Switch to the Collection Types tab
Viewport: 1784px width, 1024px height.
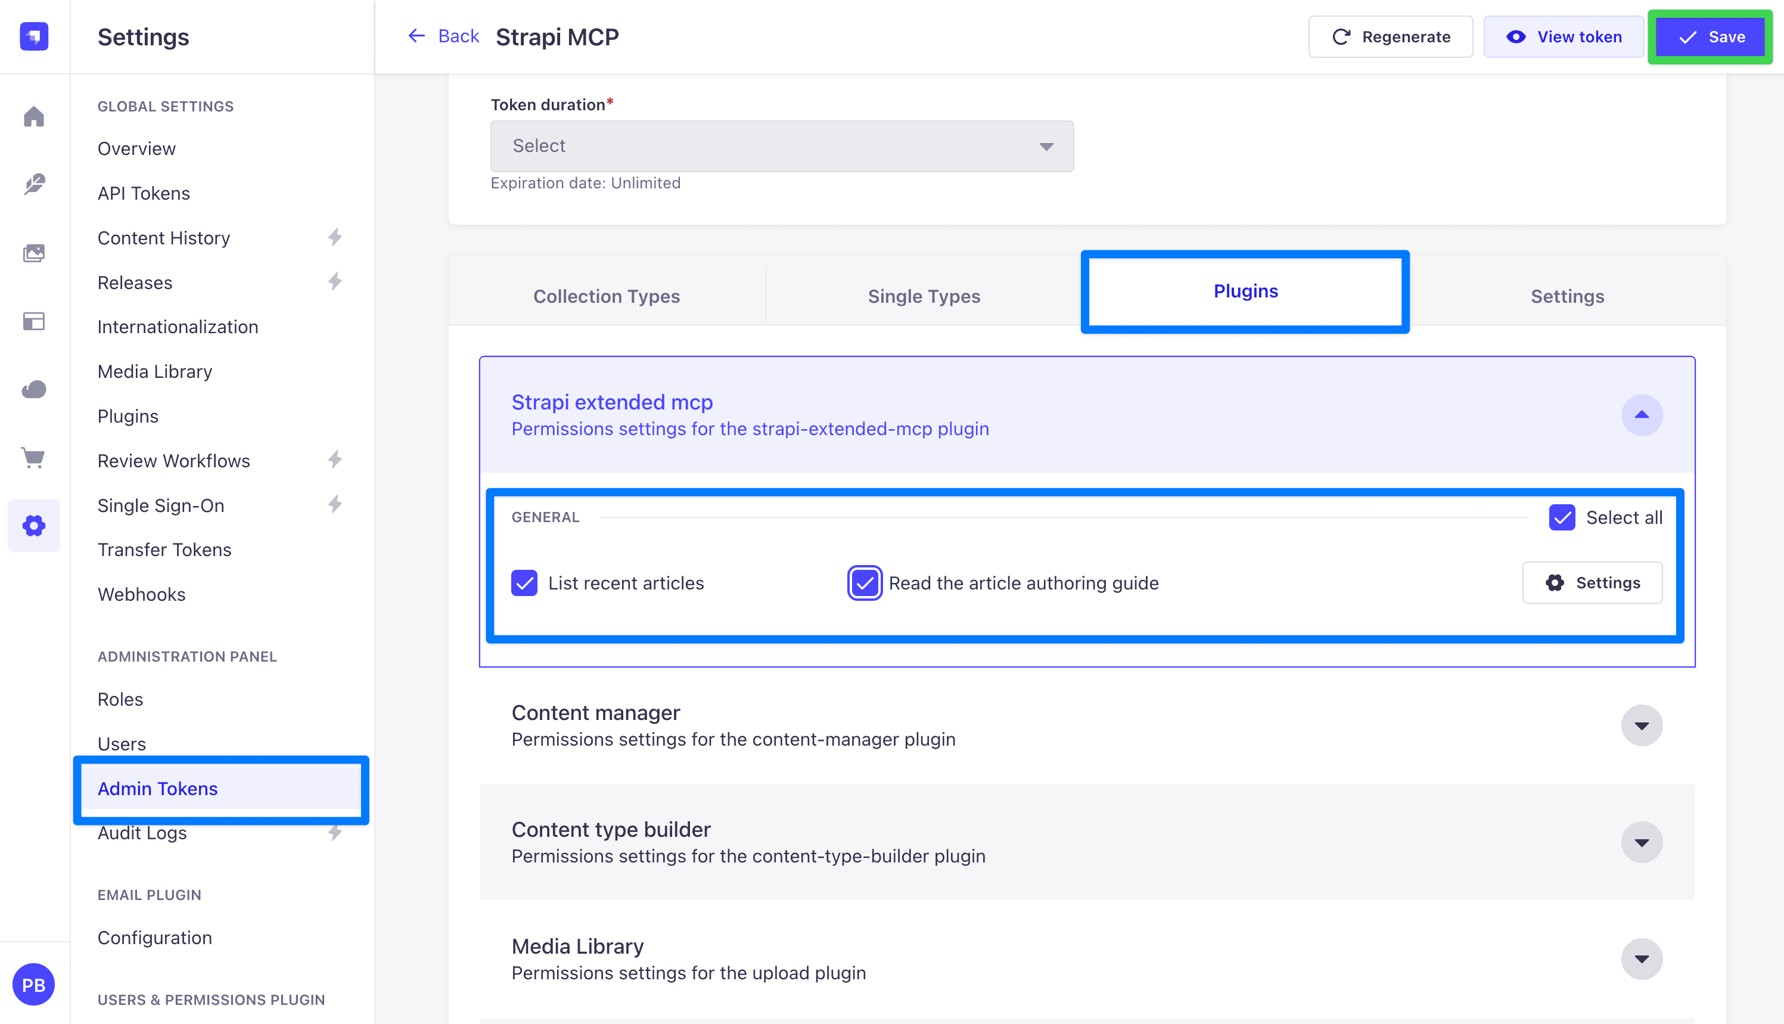(607, 296)
